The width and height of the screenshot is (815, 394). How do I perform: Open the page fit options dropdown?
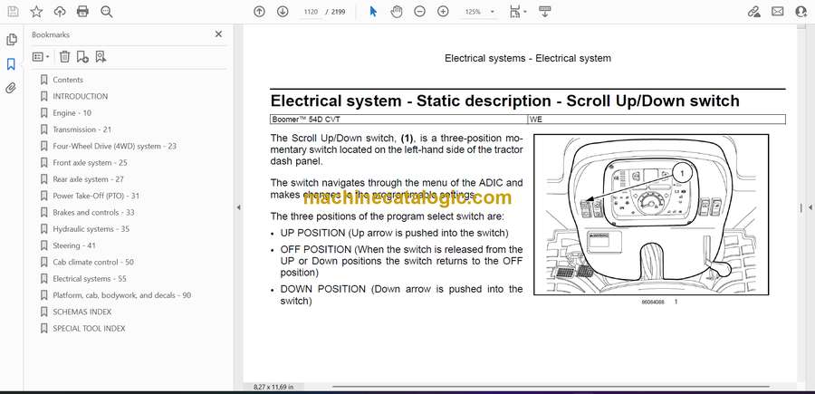pyautogui.click(x=517, y=12)
